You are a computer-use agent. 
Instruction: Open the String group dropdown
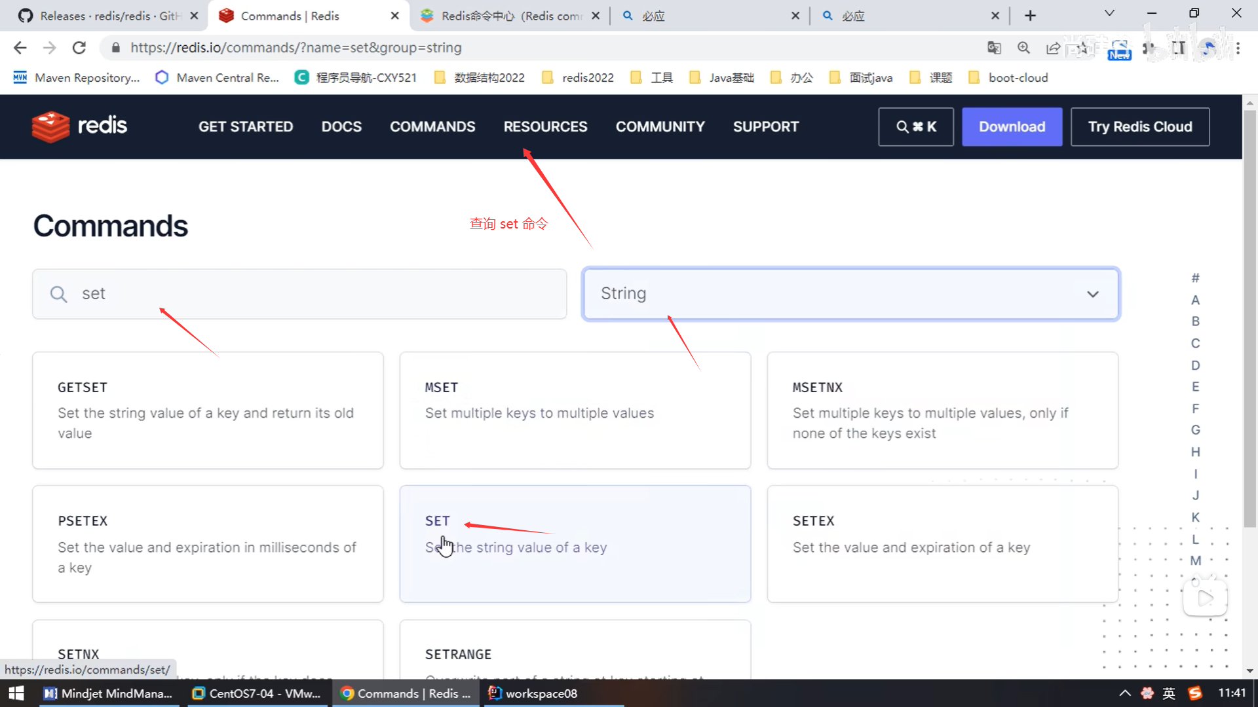850,294
